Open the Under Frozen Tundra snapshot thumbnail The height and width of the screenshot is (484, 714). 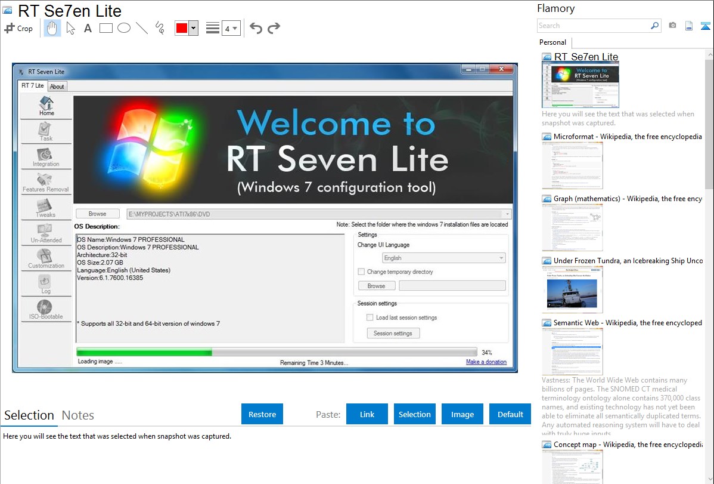click(572, 289)
